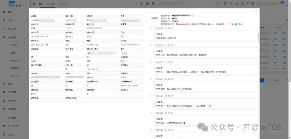291x139 pixels.
Task: Click the 2024-04-05 15:12:34 payment time cell
Action: point(40,37)
